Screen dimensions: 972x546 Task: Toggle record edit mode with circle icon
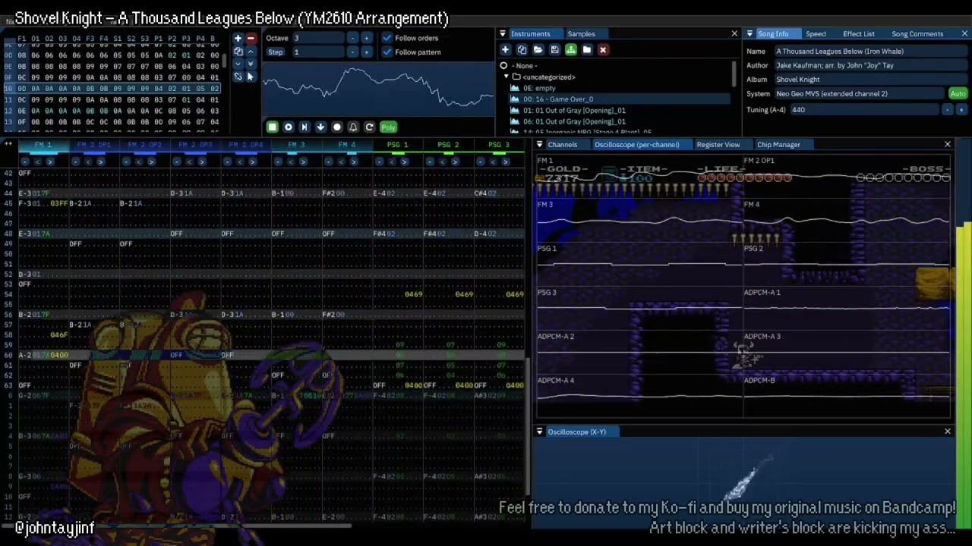[336, 127]
